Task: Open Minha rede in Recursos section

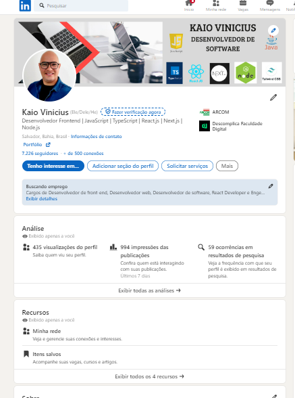Action: coord(47,331)
